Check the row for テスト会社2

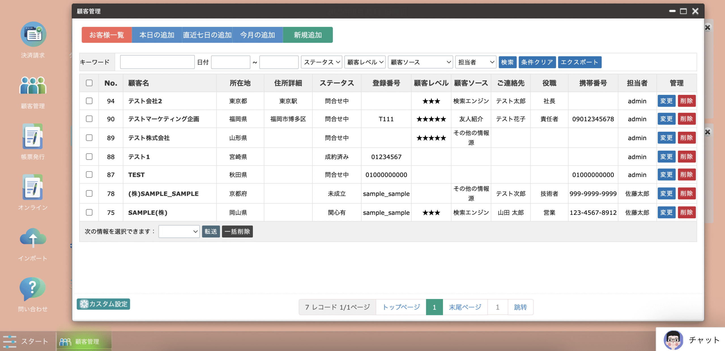pos(89,101)
